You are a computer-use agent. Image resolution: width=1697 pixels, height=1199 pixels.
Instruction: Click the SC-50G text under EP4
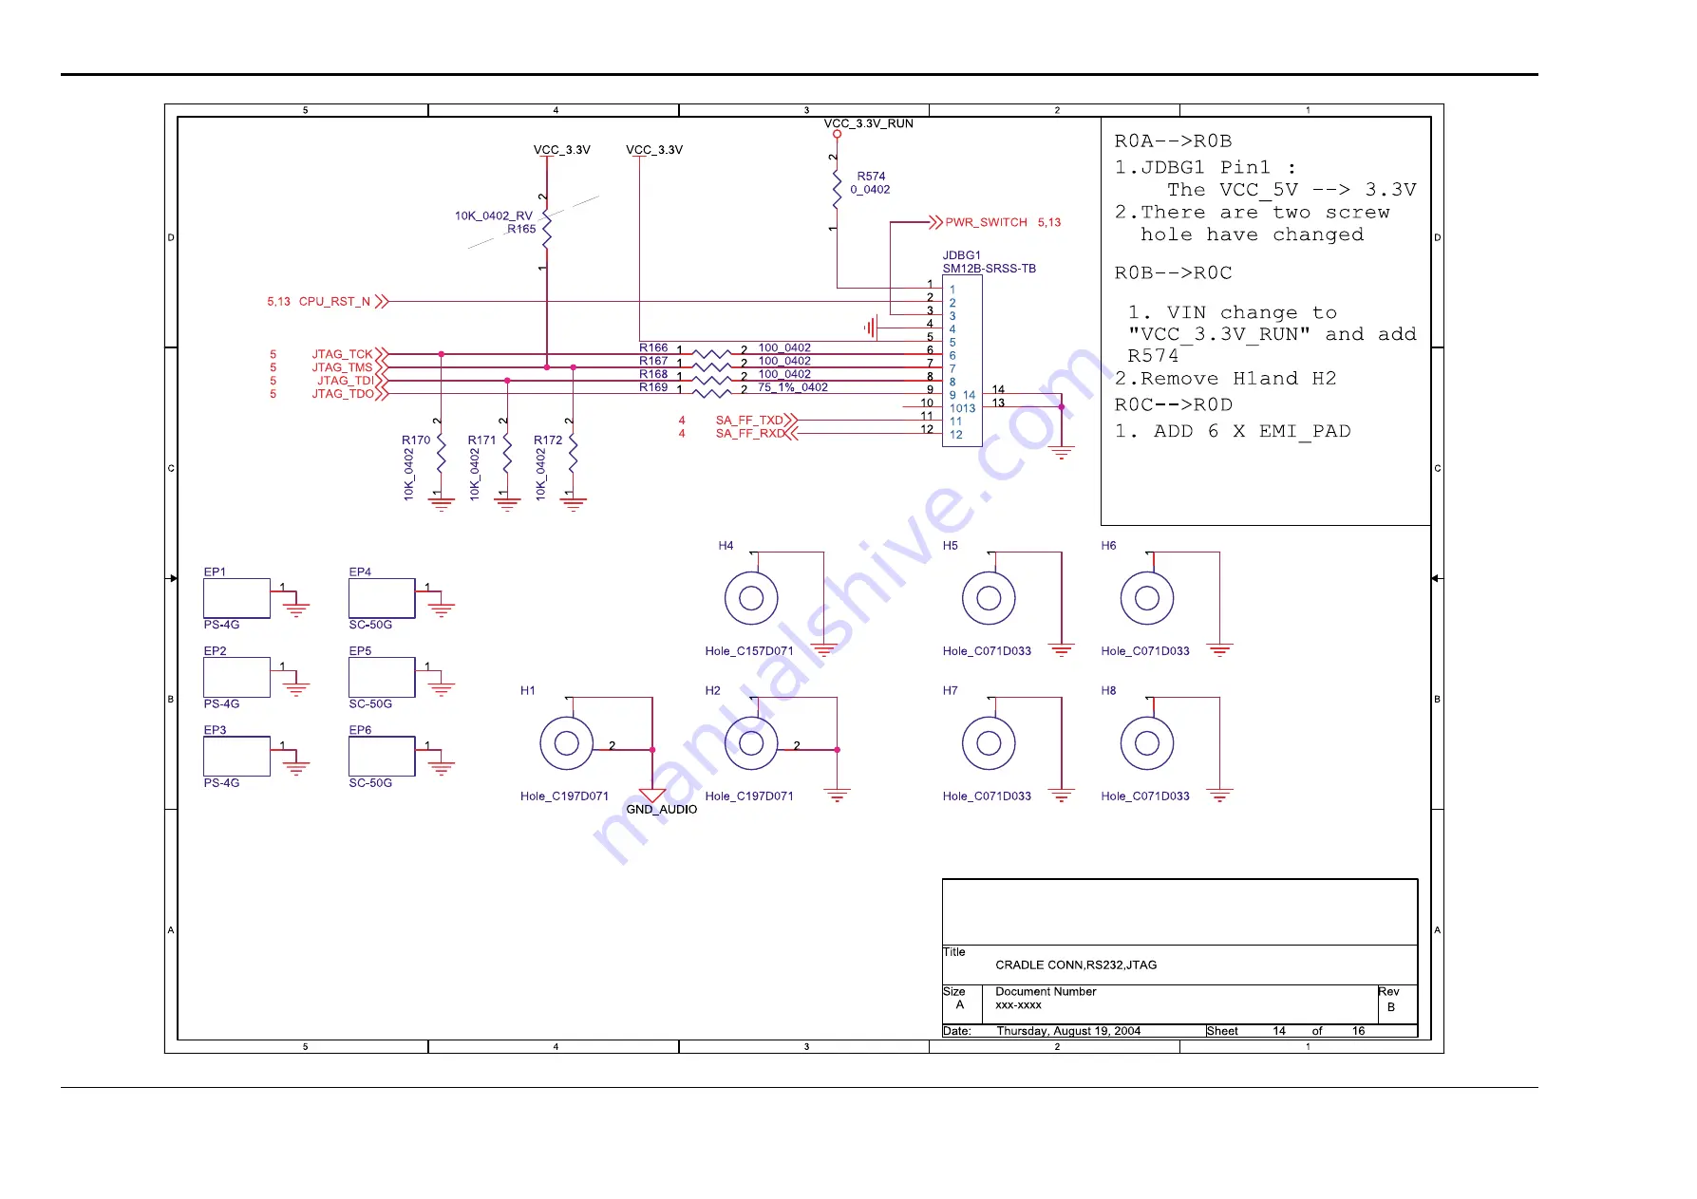click(370, 625)
